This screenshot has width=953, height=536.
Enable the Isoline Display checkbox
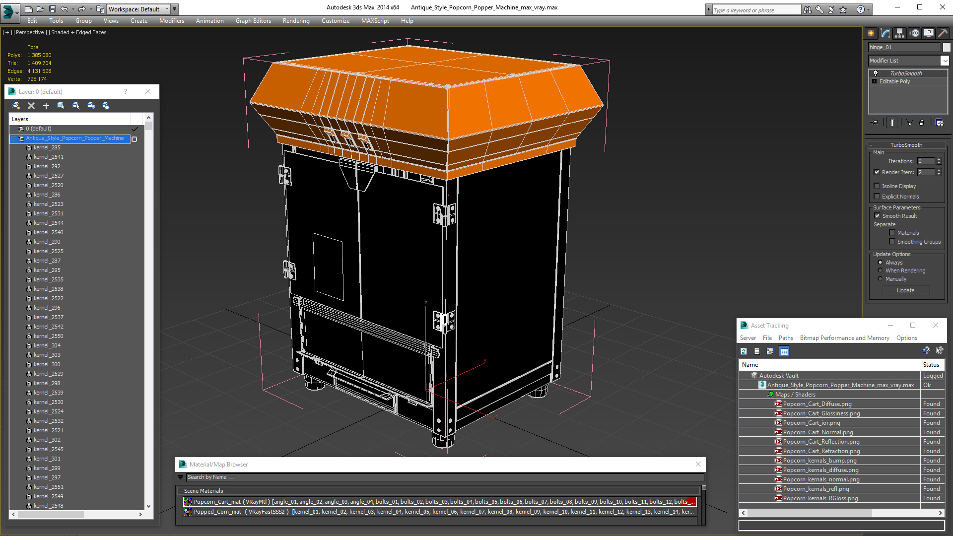click(x=877, y=186)
